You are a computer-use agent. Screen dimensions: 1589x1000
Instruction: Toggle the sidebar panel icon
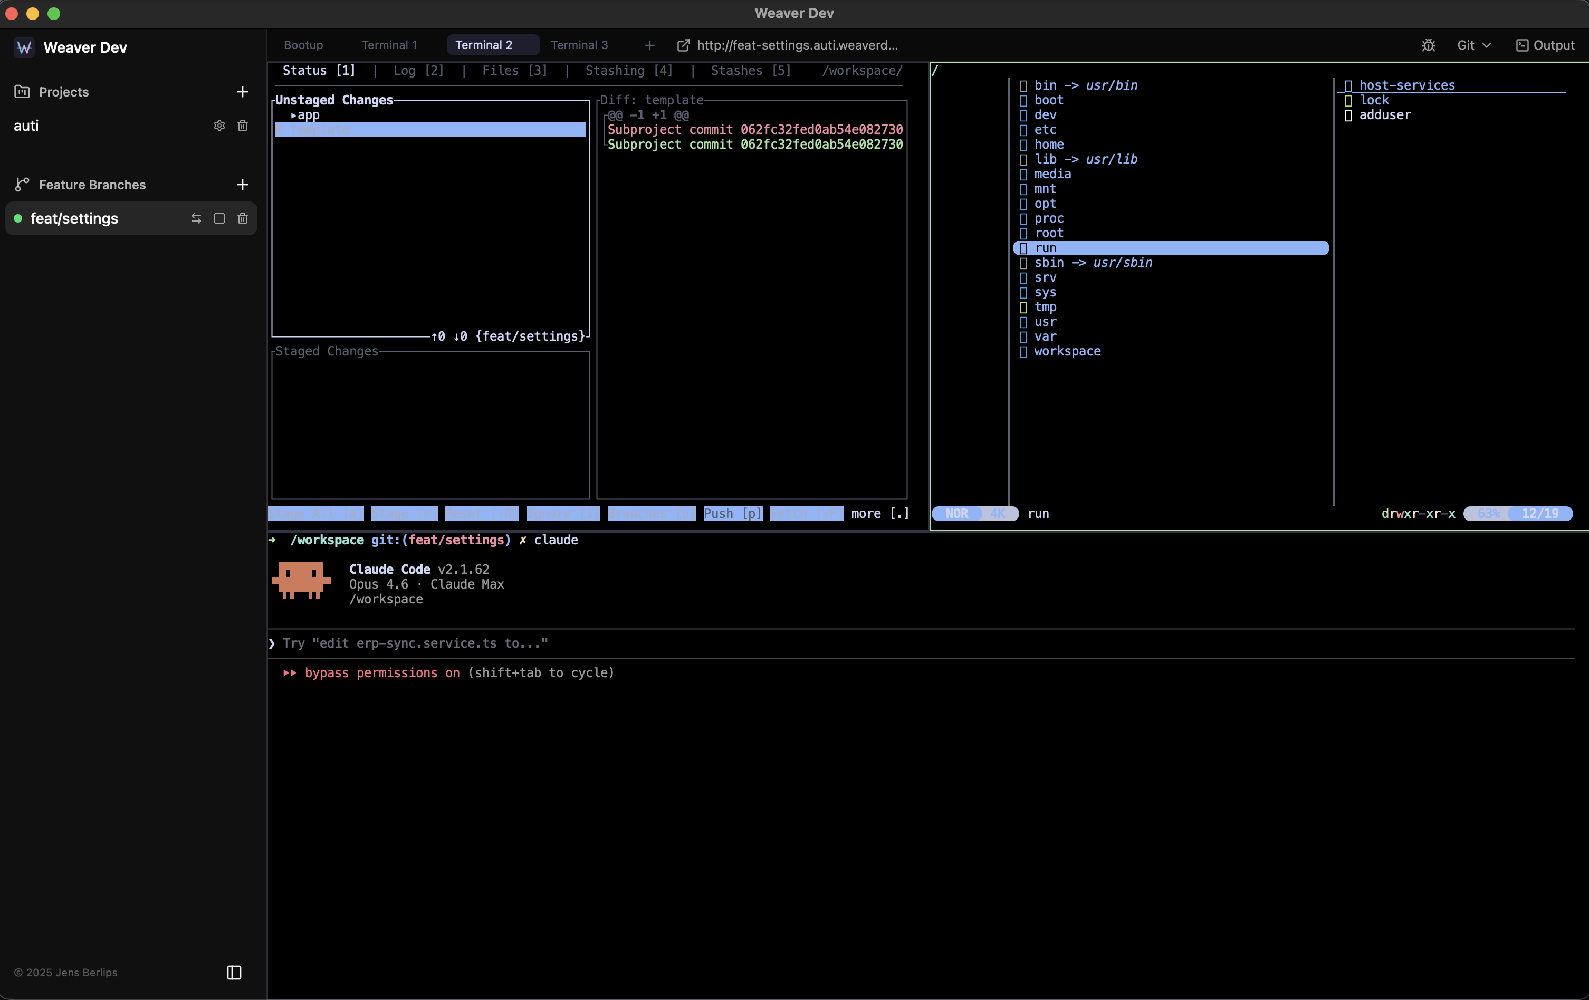[x=234, y=972]
